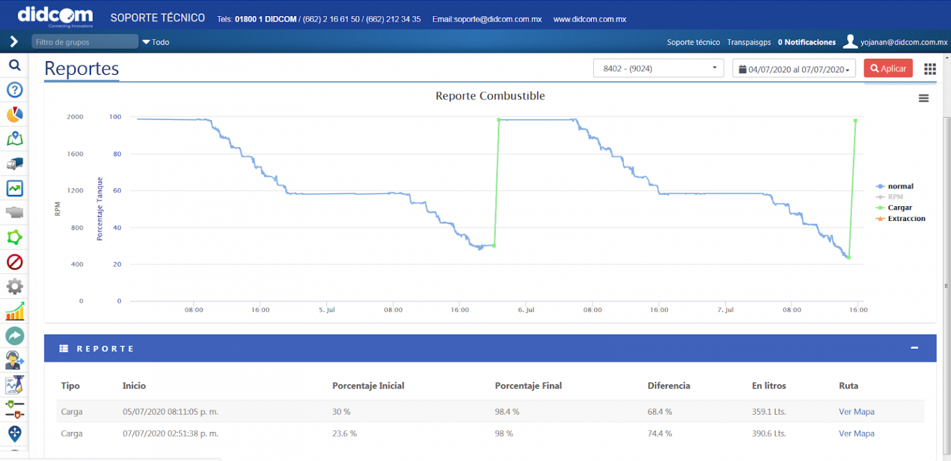951x461 pixels.
Task: Expand the 'Todo' group dropdown
Action: 155,42
